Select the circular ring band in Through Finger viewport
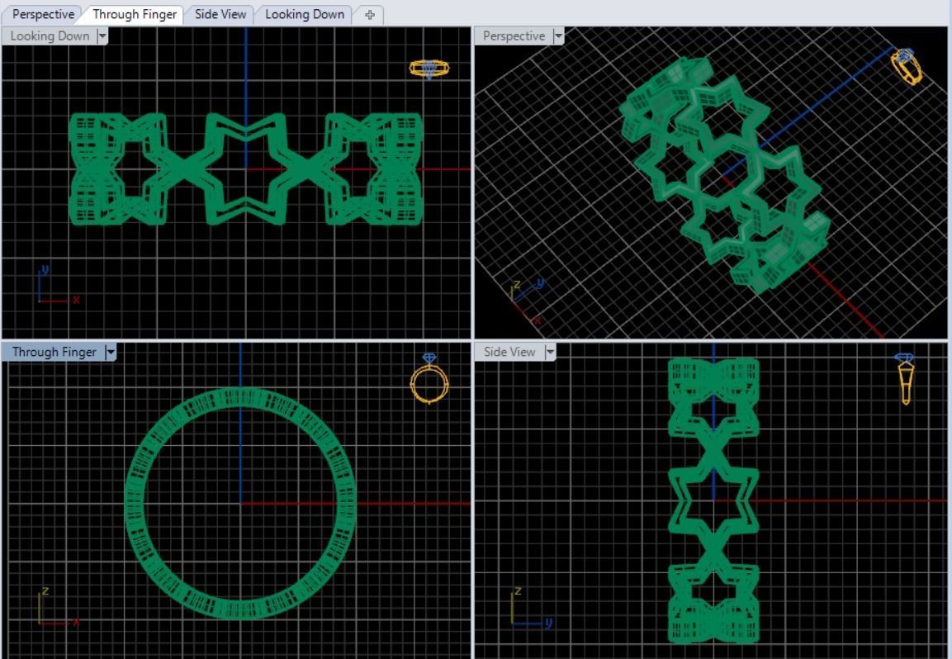This screenshot has width=952, height=659. coord(240,504)
